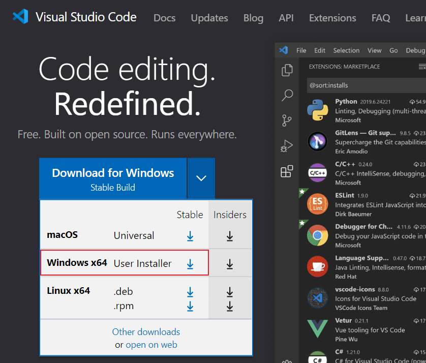Click the vscode-icons extension title
The image size is (426, 363).
click(x=355, y=289)
